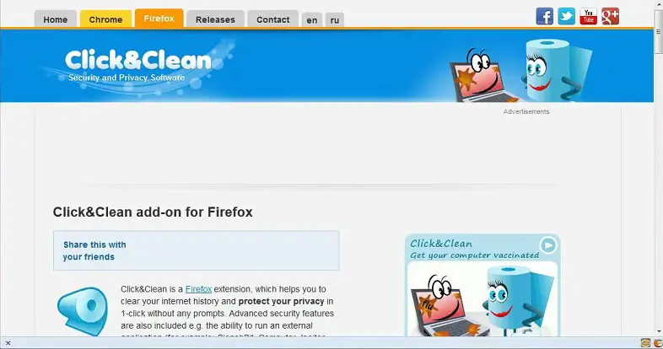
Task: Close the add-on bar with the X
Action: coord(8,343)
